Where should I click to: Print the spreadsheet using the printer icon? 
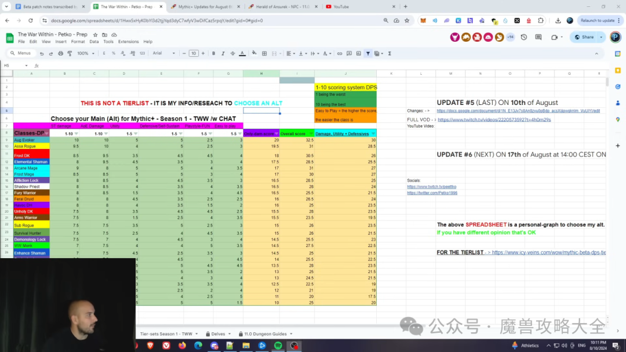(60, 53)
